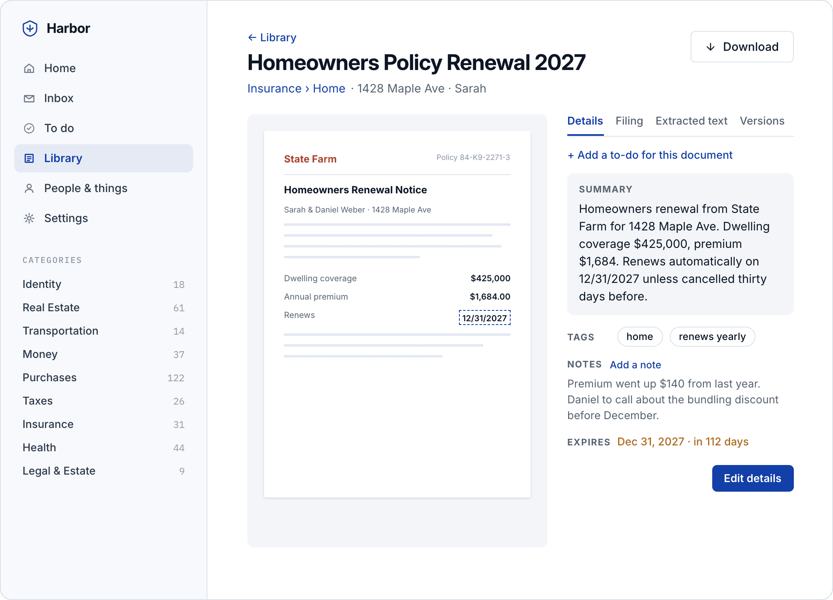Select People & things in sidebar
Image resolution: width=833 pixels, height=600 pixels.
[104, 188]
